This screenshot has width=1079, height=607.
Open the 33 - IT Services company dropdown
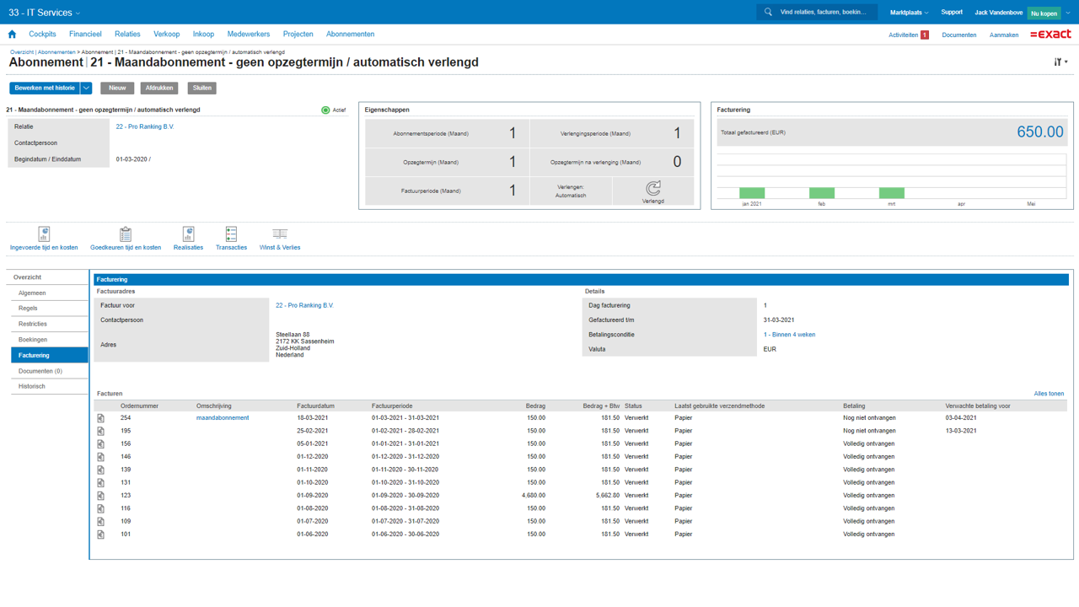point(45,13)
